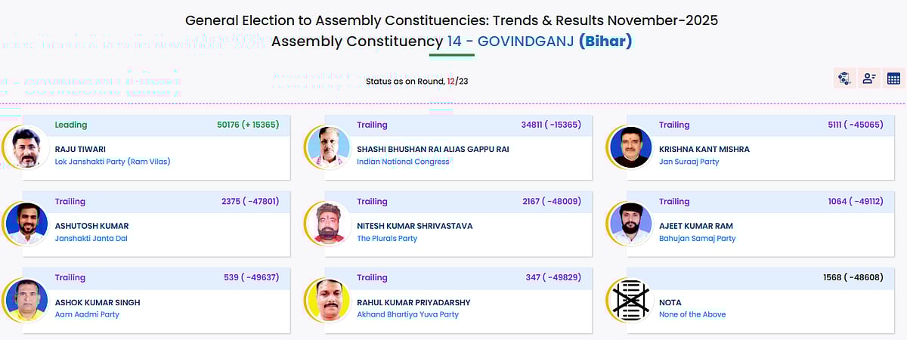907x340 pixels.
Task: Click the Akhand Bhartiya Yuva Party text
Action: 407,314
